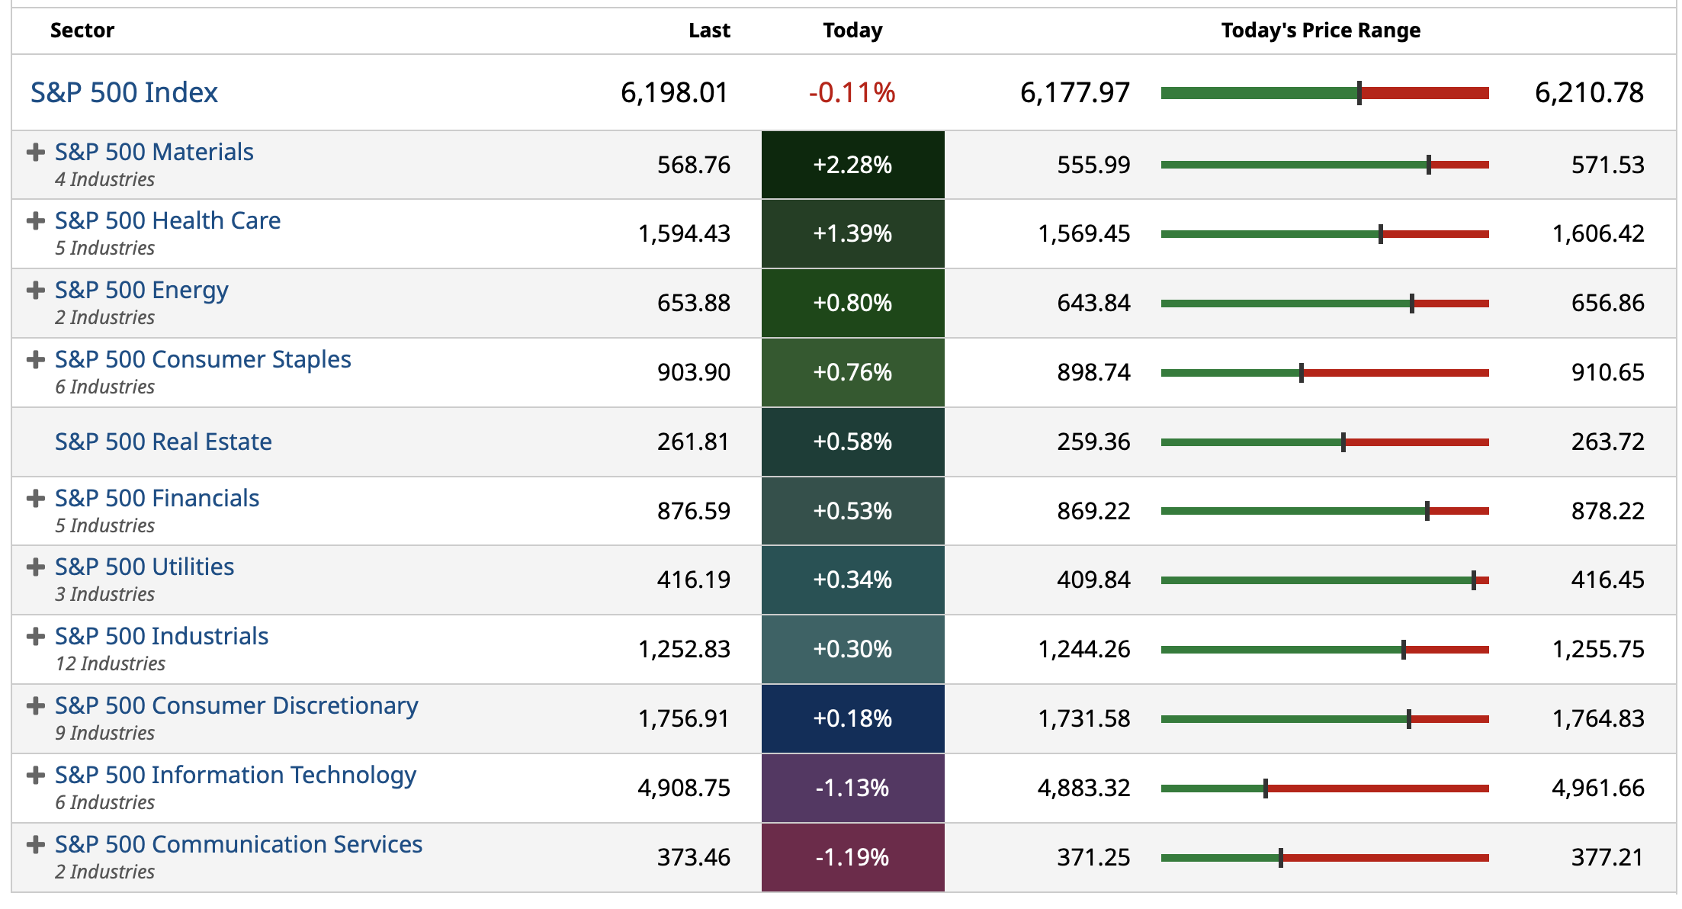Click the Sector column header
Screen dimensions: 1682x909
click(x=82, y=31)
